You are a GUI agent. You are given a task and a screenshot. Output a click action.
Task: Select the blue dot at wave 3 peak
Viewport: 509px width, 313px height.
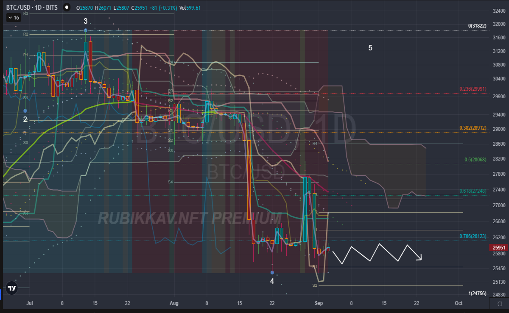[86, 30]
